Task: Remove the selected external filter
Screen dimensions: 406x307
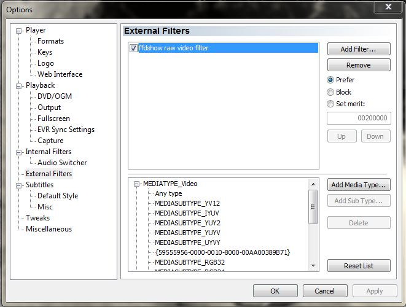Action: [358, 65]
